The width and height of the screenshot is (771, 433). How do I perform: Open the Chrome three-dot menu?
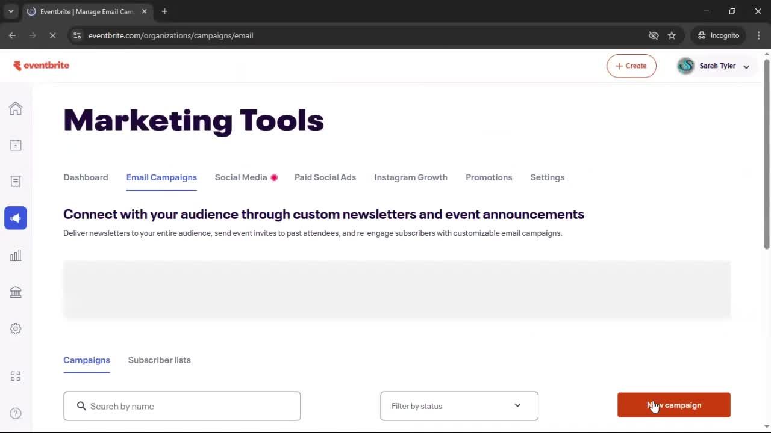(758, 35)
